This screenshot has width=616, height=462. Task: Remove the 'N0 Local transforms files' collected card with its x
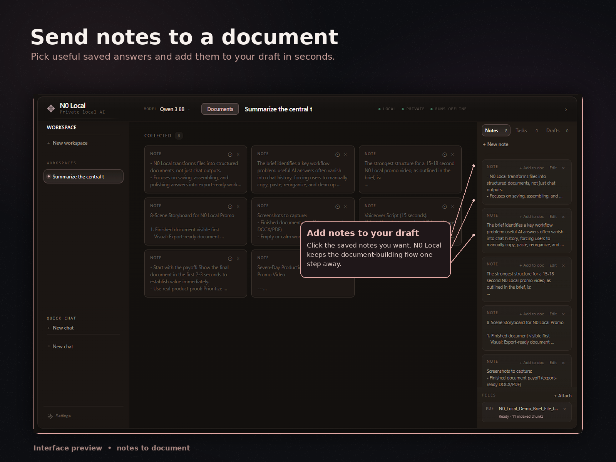click(238, 155)
